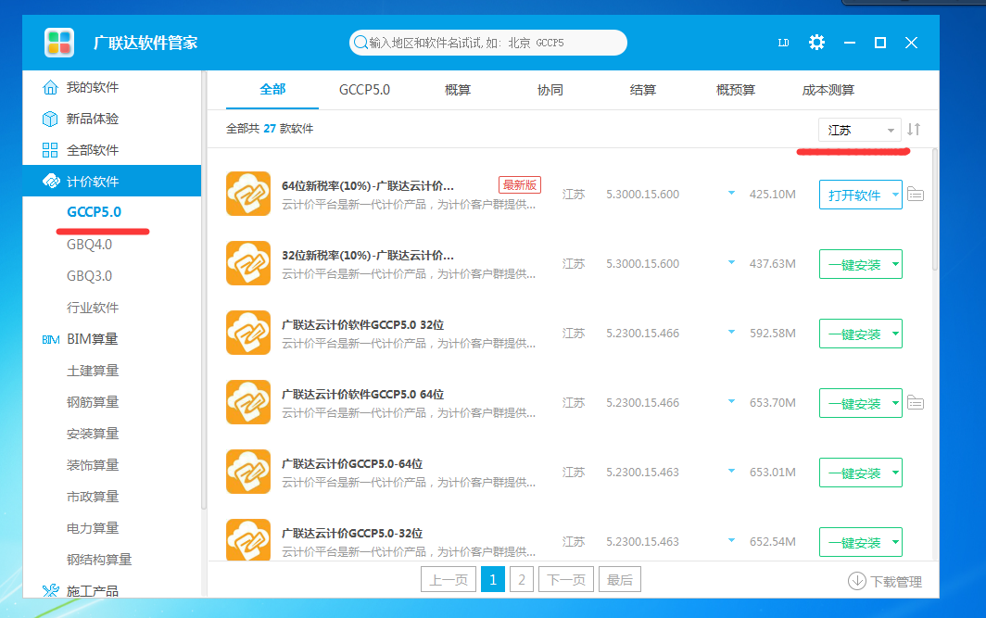This screenshot has width=986, height=618.
Task: Open arrow next to 打开软件 button
Action: click(x=895, y=195)
